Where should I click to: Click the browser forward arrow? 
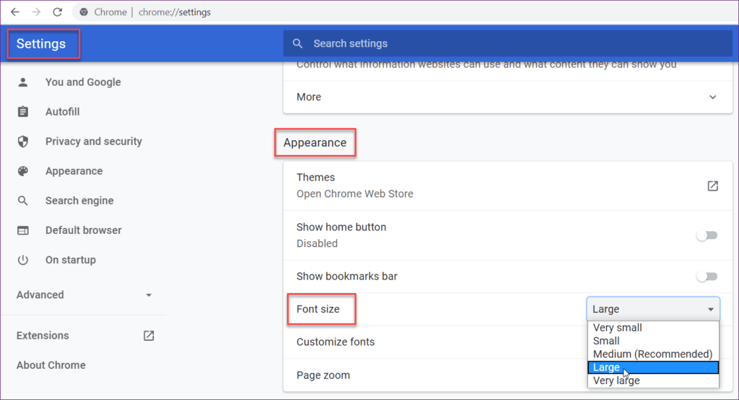(36, 12)
